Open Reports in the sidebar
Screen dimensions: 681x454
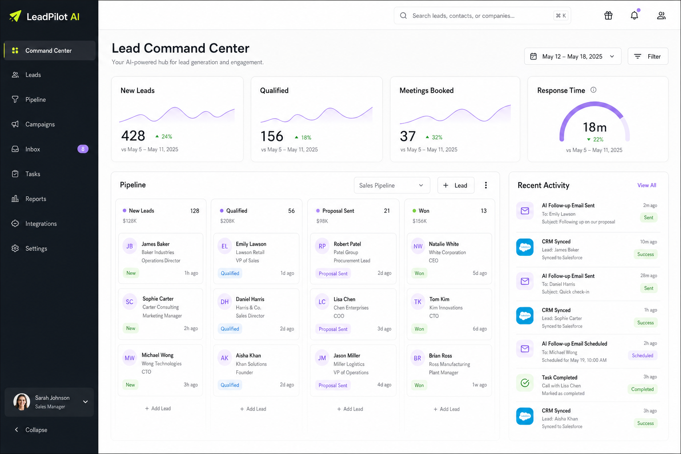50,199
